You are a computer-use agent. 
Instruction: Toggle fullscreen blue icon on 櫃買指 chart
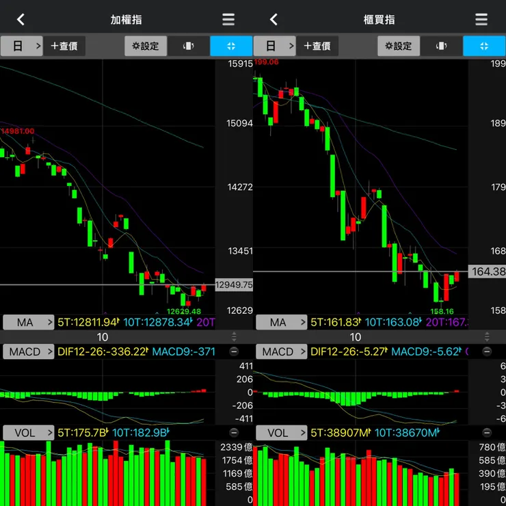(484, 46)
